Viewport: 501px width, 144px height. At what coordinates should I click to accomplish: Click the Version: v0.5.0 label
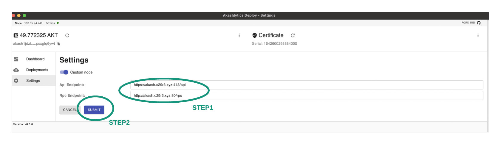23,124
